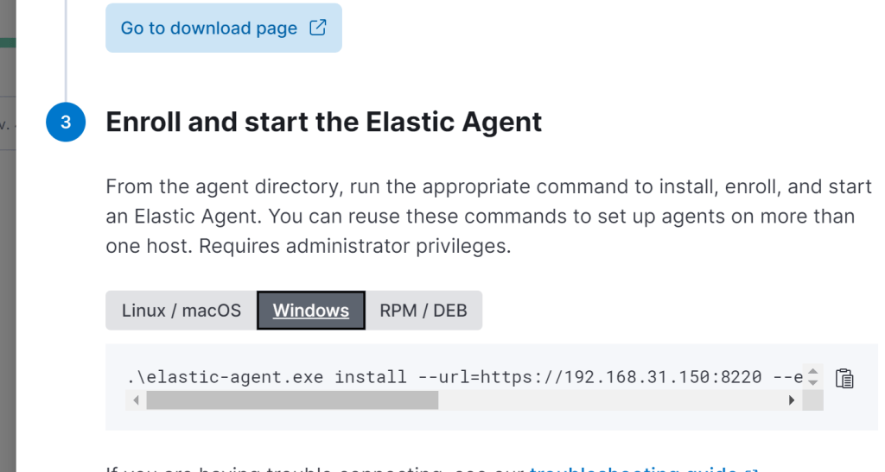885x472 pixels.
Task: Switch to the Linux / macOS tab
Action: coord(181,311)
